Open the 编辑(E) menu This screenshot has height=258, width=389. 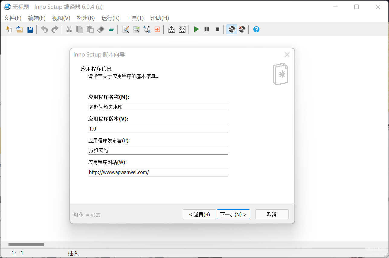point(37,18)
